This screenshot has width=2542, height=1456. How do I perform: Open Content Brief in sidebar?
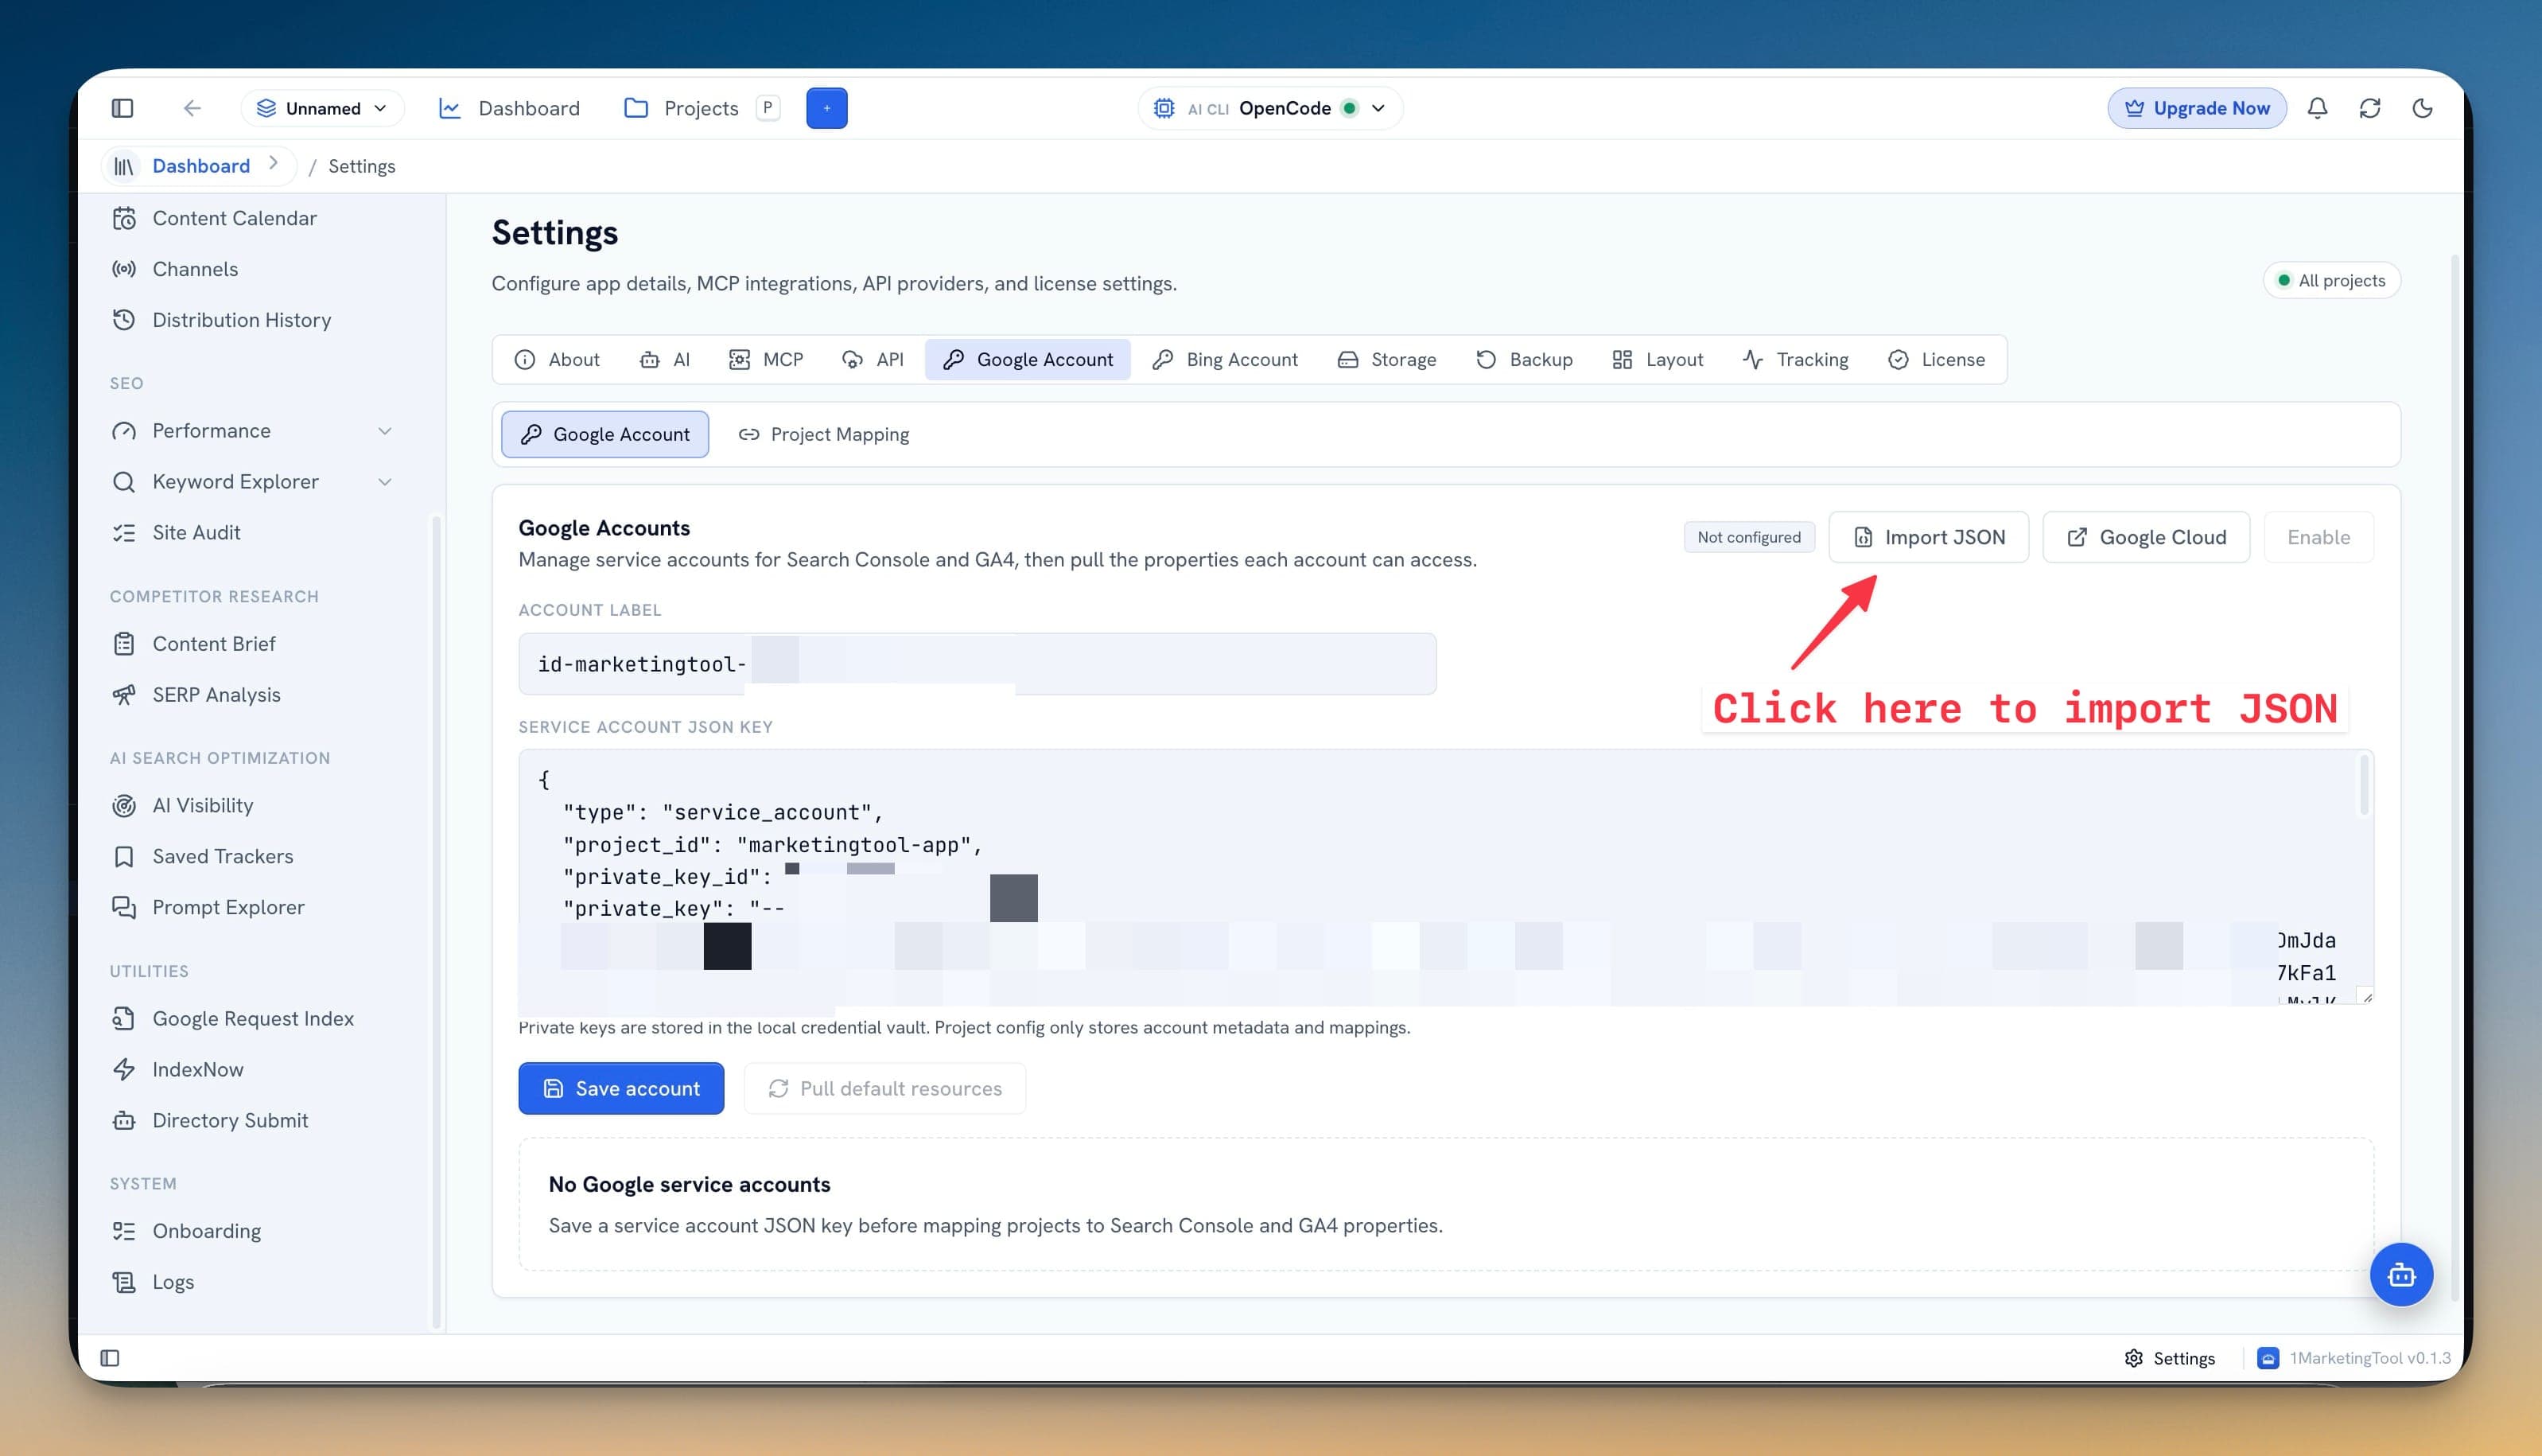pos(214,644)
